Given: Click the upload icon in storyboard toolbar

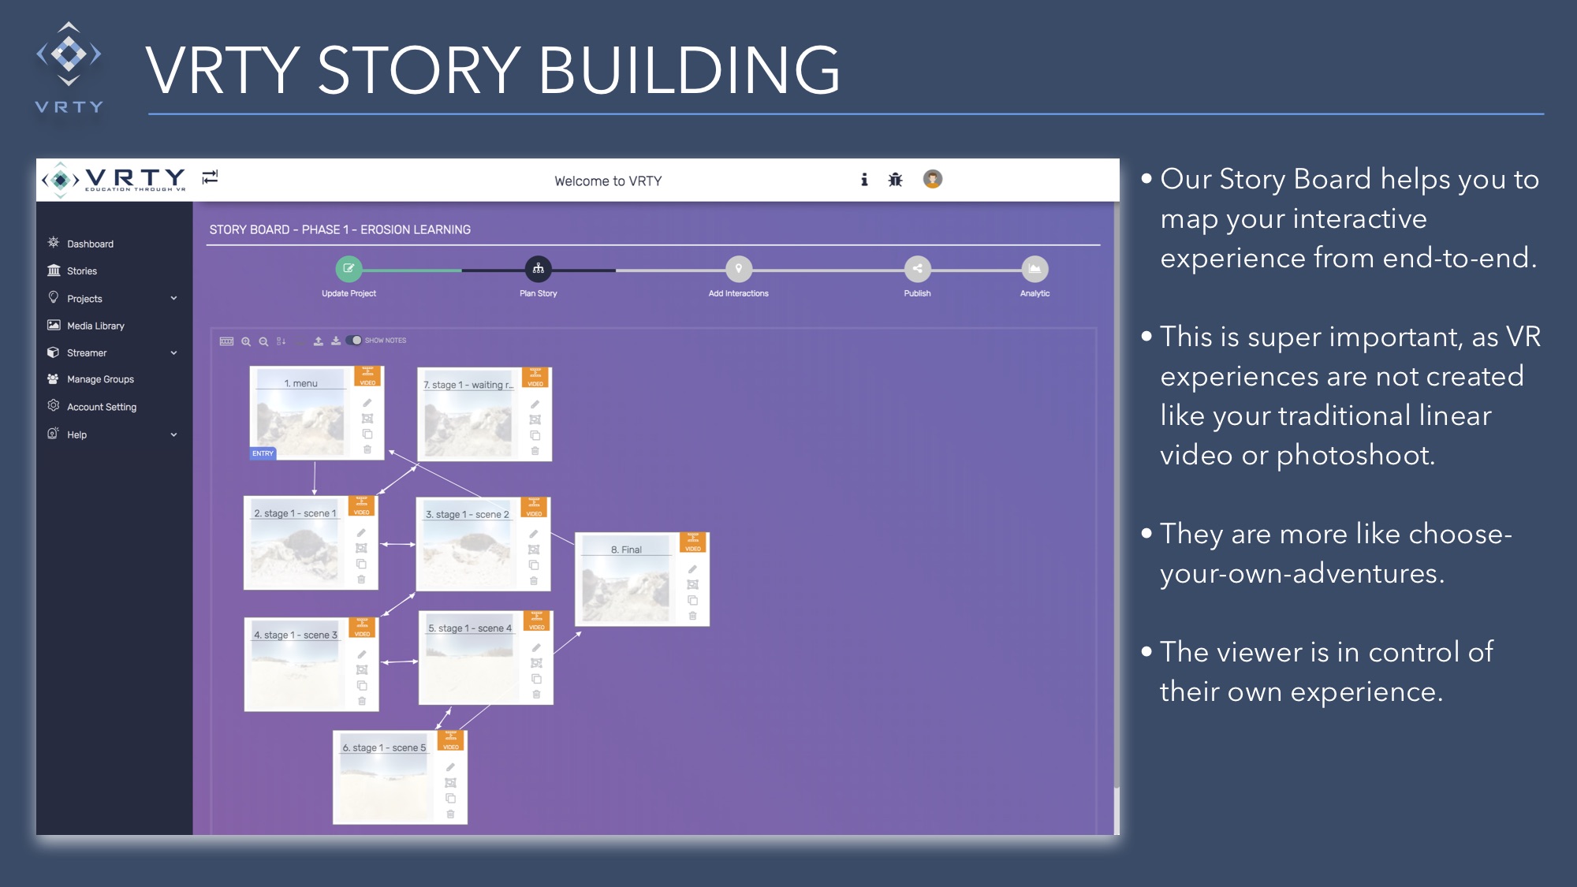Looking at the screenshot, I should tap(319, 341).
